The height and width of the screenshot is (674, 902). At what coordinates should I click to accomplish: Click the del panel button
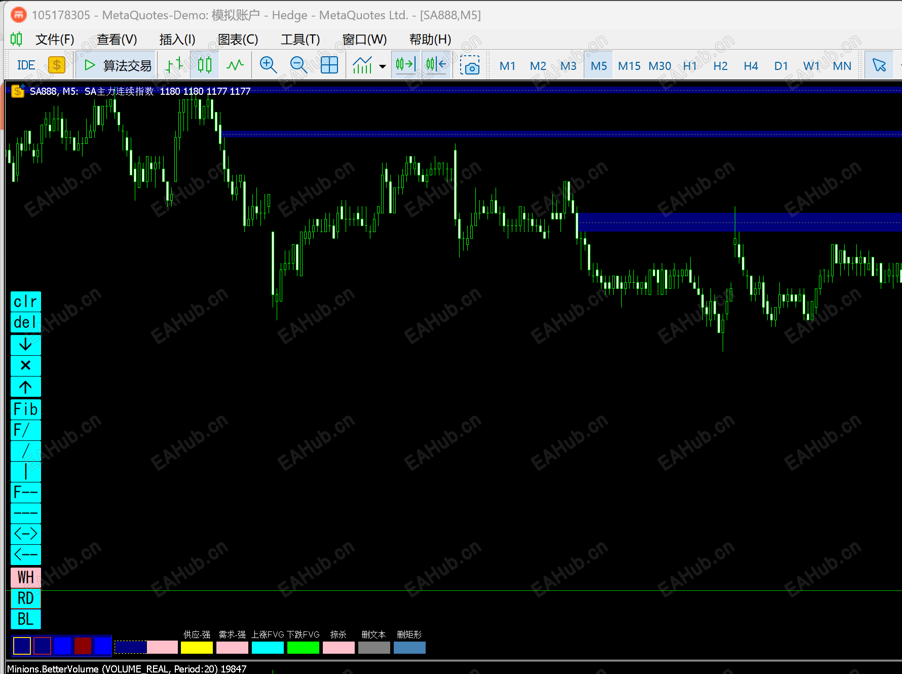(x=26, y=322)
